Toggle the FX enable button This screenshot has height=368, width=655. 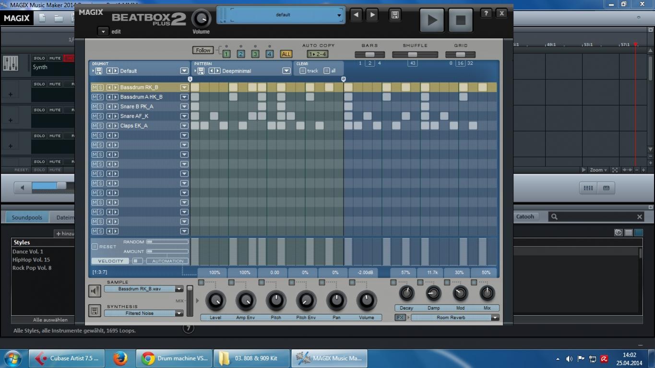click(x=400, y=318)
